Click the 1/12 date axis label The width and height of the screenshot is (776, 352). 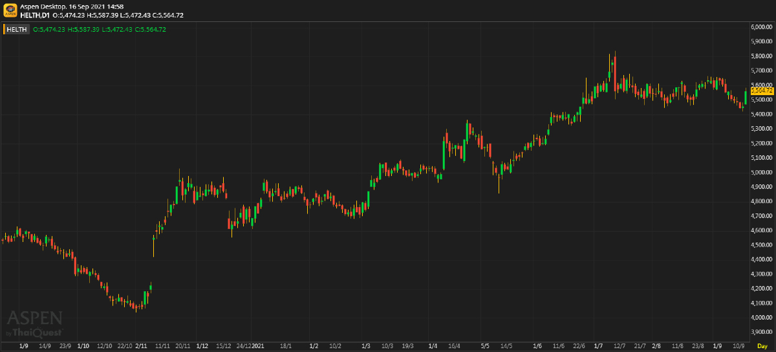point(202,346)
